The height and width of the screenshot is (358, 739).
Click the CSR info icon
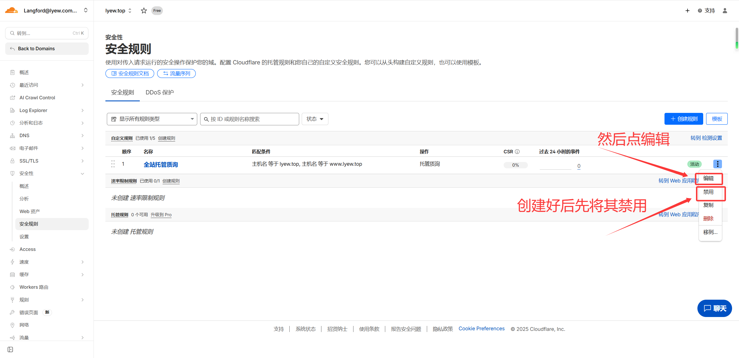click(517, 152)
